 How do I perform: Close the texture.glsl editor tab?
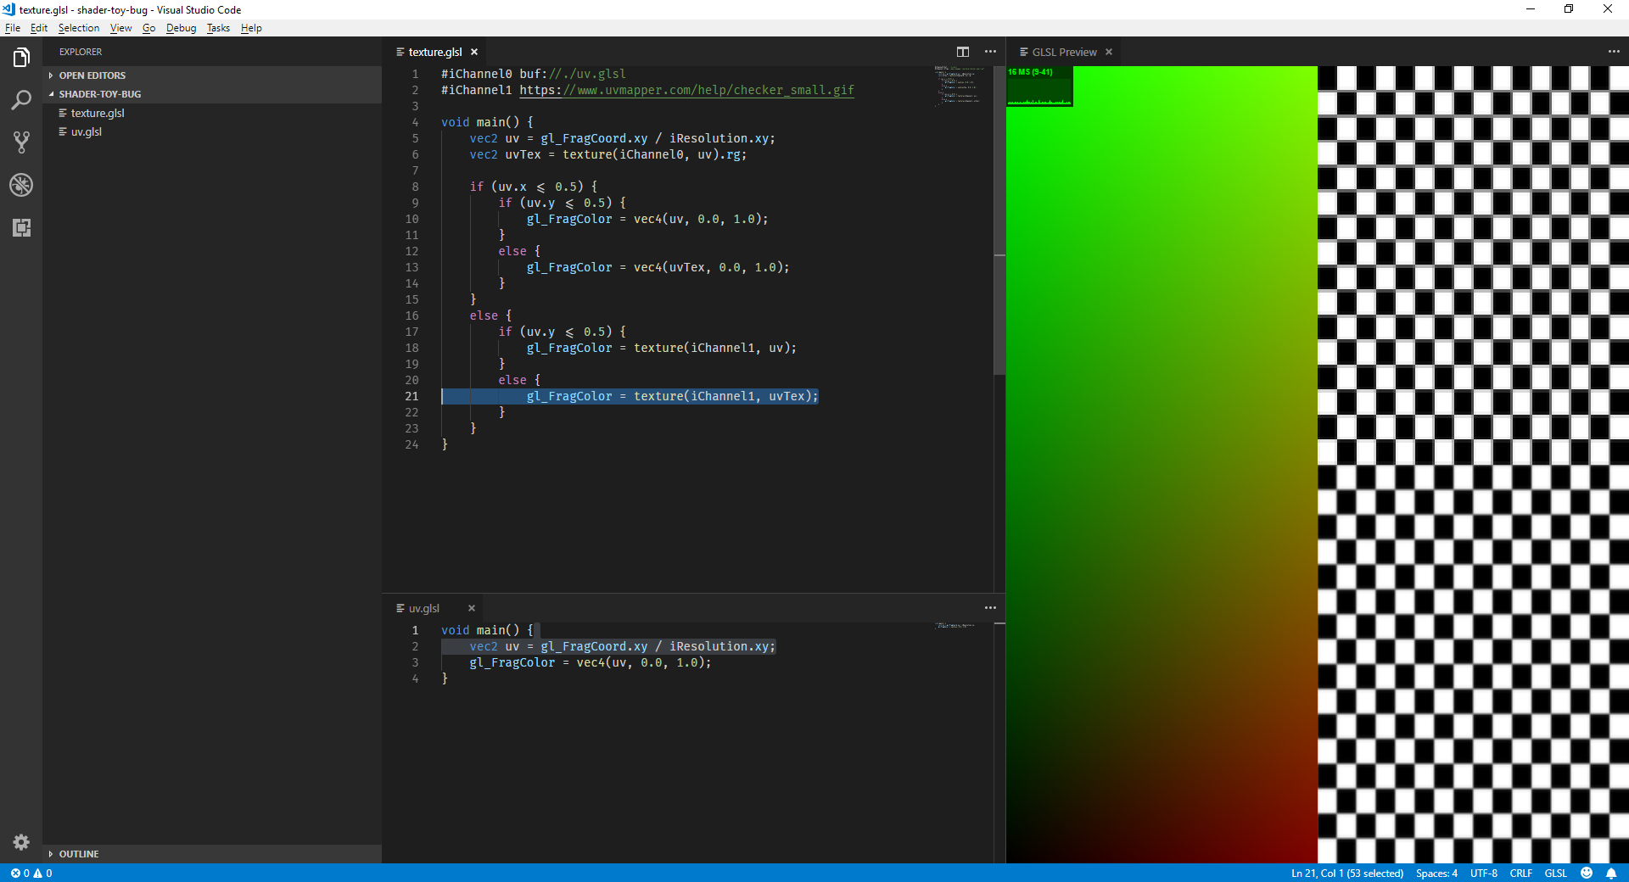click(x=474, y=52)
